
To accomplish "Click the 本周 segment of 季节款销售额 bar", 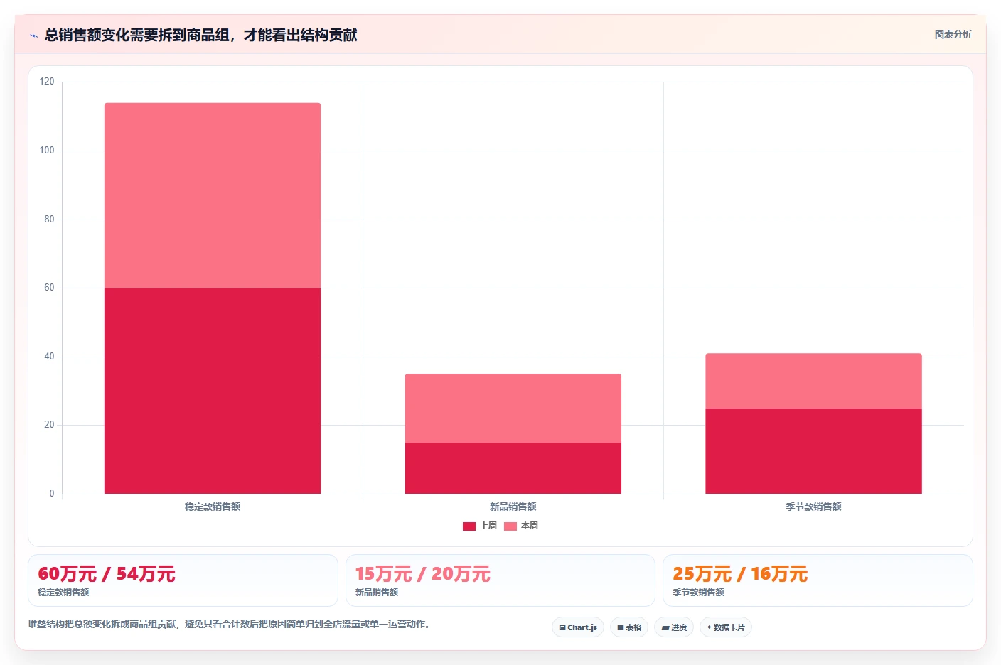I will 813,381.
